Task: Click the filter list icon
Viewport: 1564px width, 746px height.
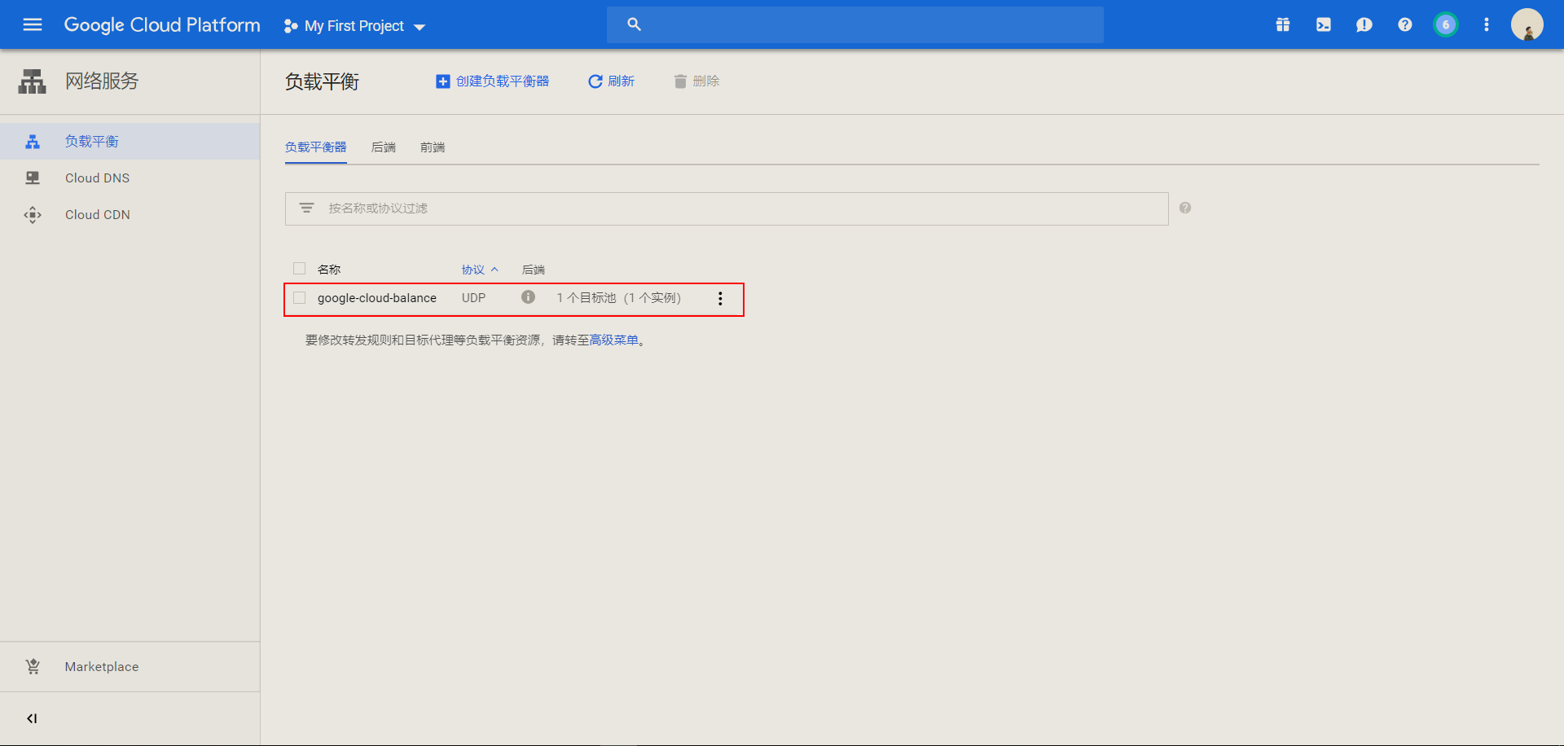Action: 306,208
